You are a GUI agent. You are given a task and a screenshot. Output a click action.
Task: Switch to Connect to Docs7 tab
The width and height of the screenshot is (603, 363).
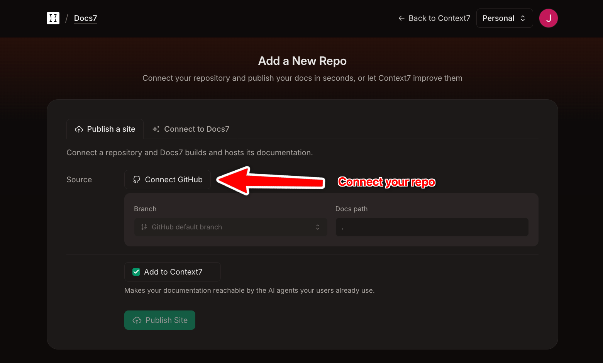[x=191, y=129]
